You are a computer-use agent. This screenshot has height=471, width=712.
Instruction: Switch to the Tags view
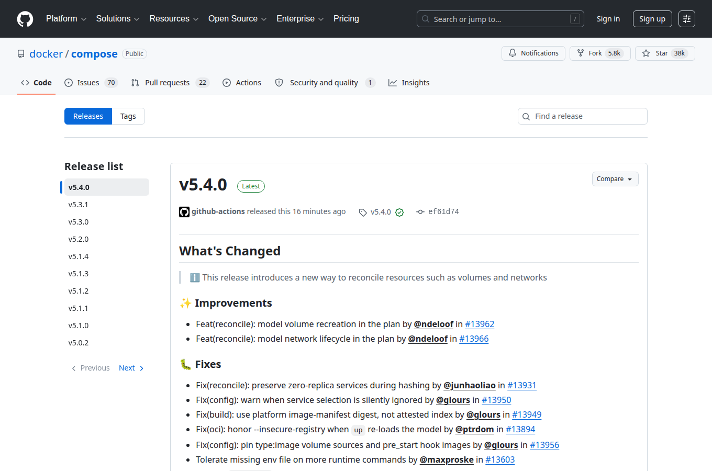(x=128, y=116)
